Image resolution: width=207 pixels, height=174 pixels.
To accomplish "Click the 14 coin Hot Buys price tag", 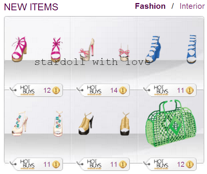I will pyautogui.click(x=103, y=90).
